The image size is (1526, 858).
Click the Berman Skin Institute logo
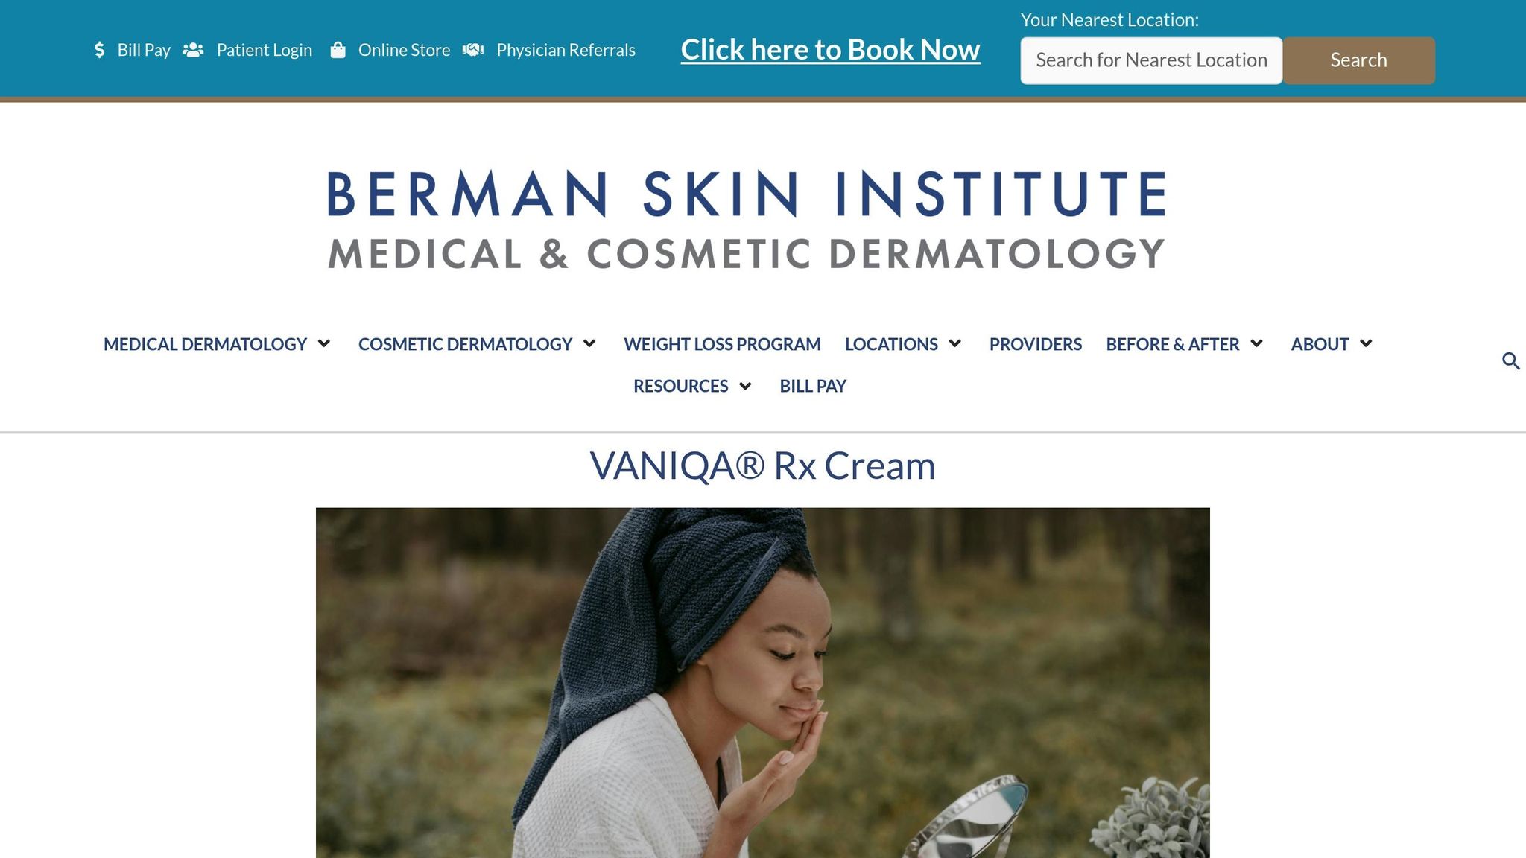(747, 220)
